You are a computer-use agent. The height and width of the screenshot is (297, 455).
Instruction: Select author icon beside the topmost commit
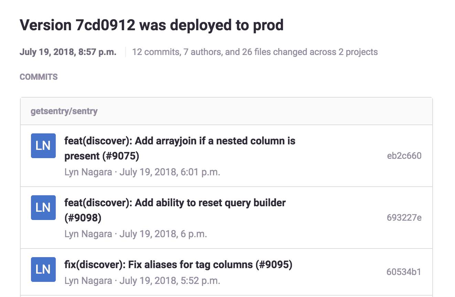coord(43,146)
